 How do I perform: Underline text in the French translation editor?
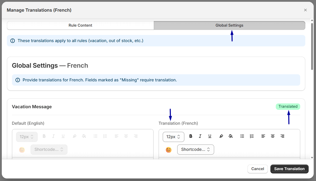tap(210, 136)
